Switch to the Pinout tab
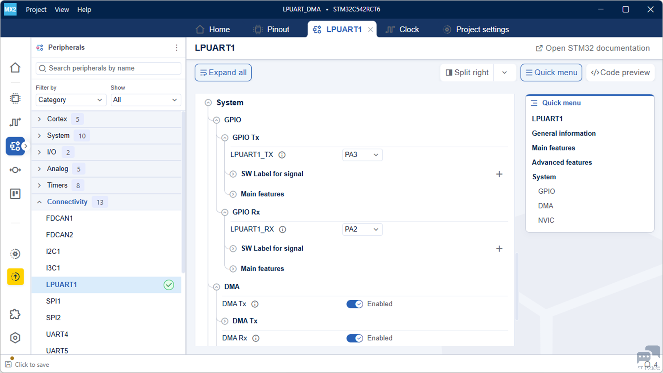The width and height of the screenshot is (663, 373). pos(271,30)
